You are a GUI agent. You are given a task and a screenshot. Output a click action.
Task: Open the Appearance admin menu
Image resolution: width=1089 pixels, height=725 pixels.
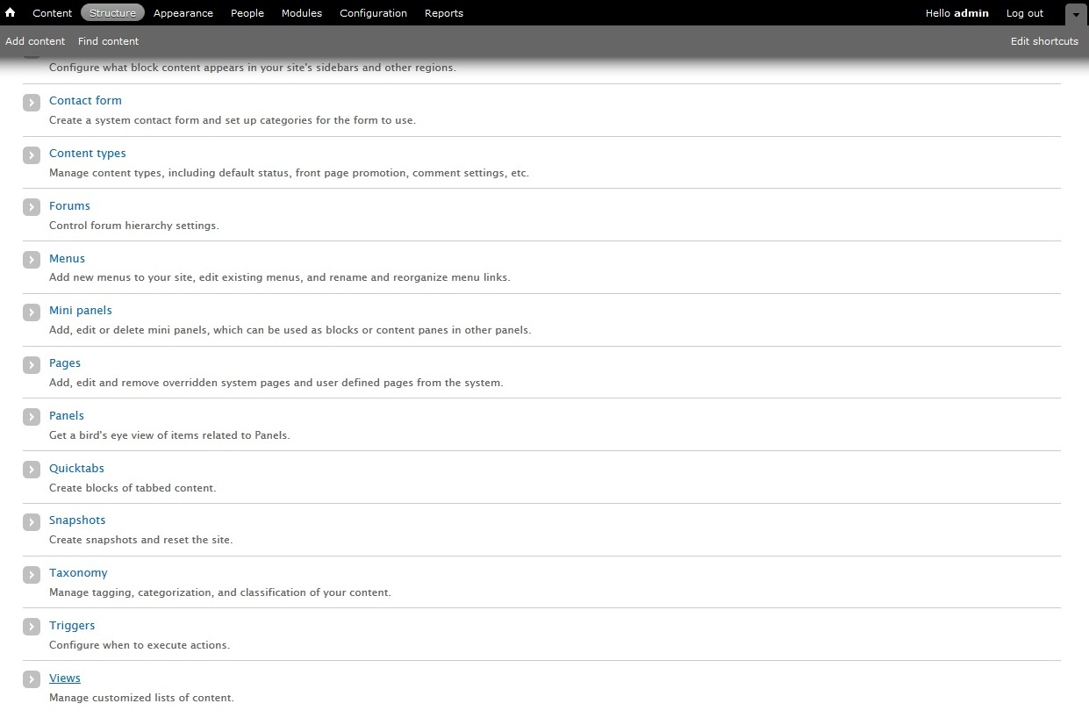tap(183, 13)
